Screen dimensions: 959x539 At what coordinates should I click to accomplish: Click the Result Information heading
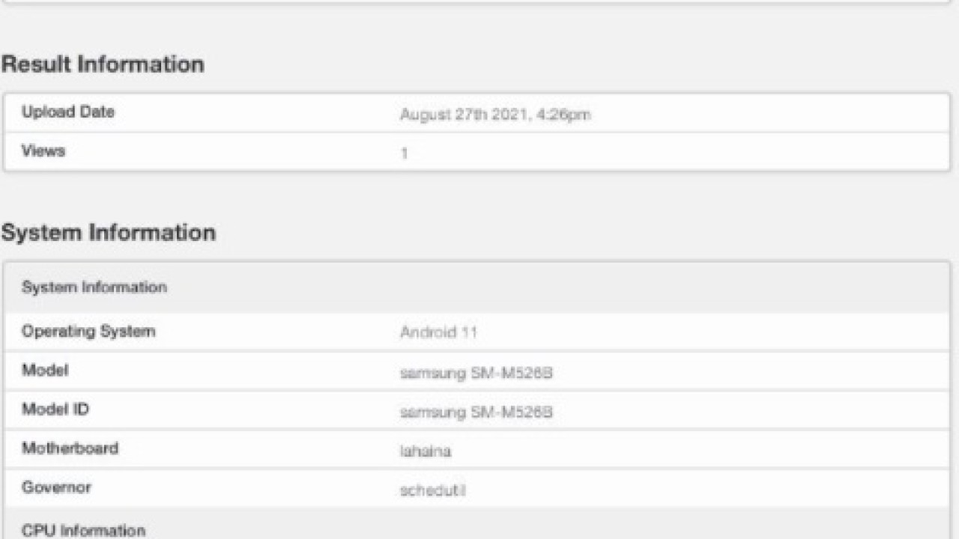click(x=103, y=64)
